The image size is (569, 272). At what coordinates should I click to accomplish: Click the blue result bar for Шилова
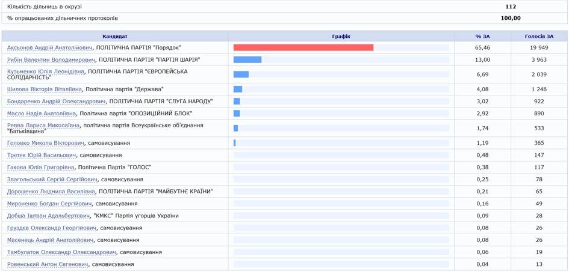238,89
